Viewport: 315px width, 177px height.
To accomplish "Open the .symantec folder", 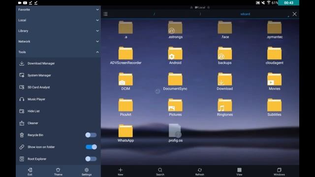I will click(275, 29).
